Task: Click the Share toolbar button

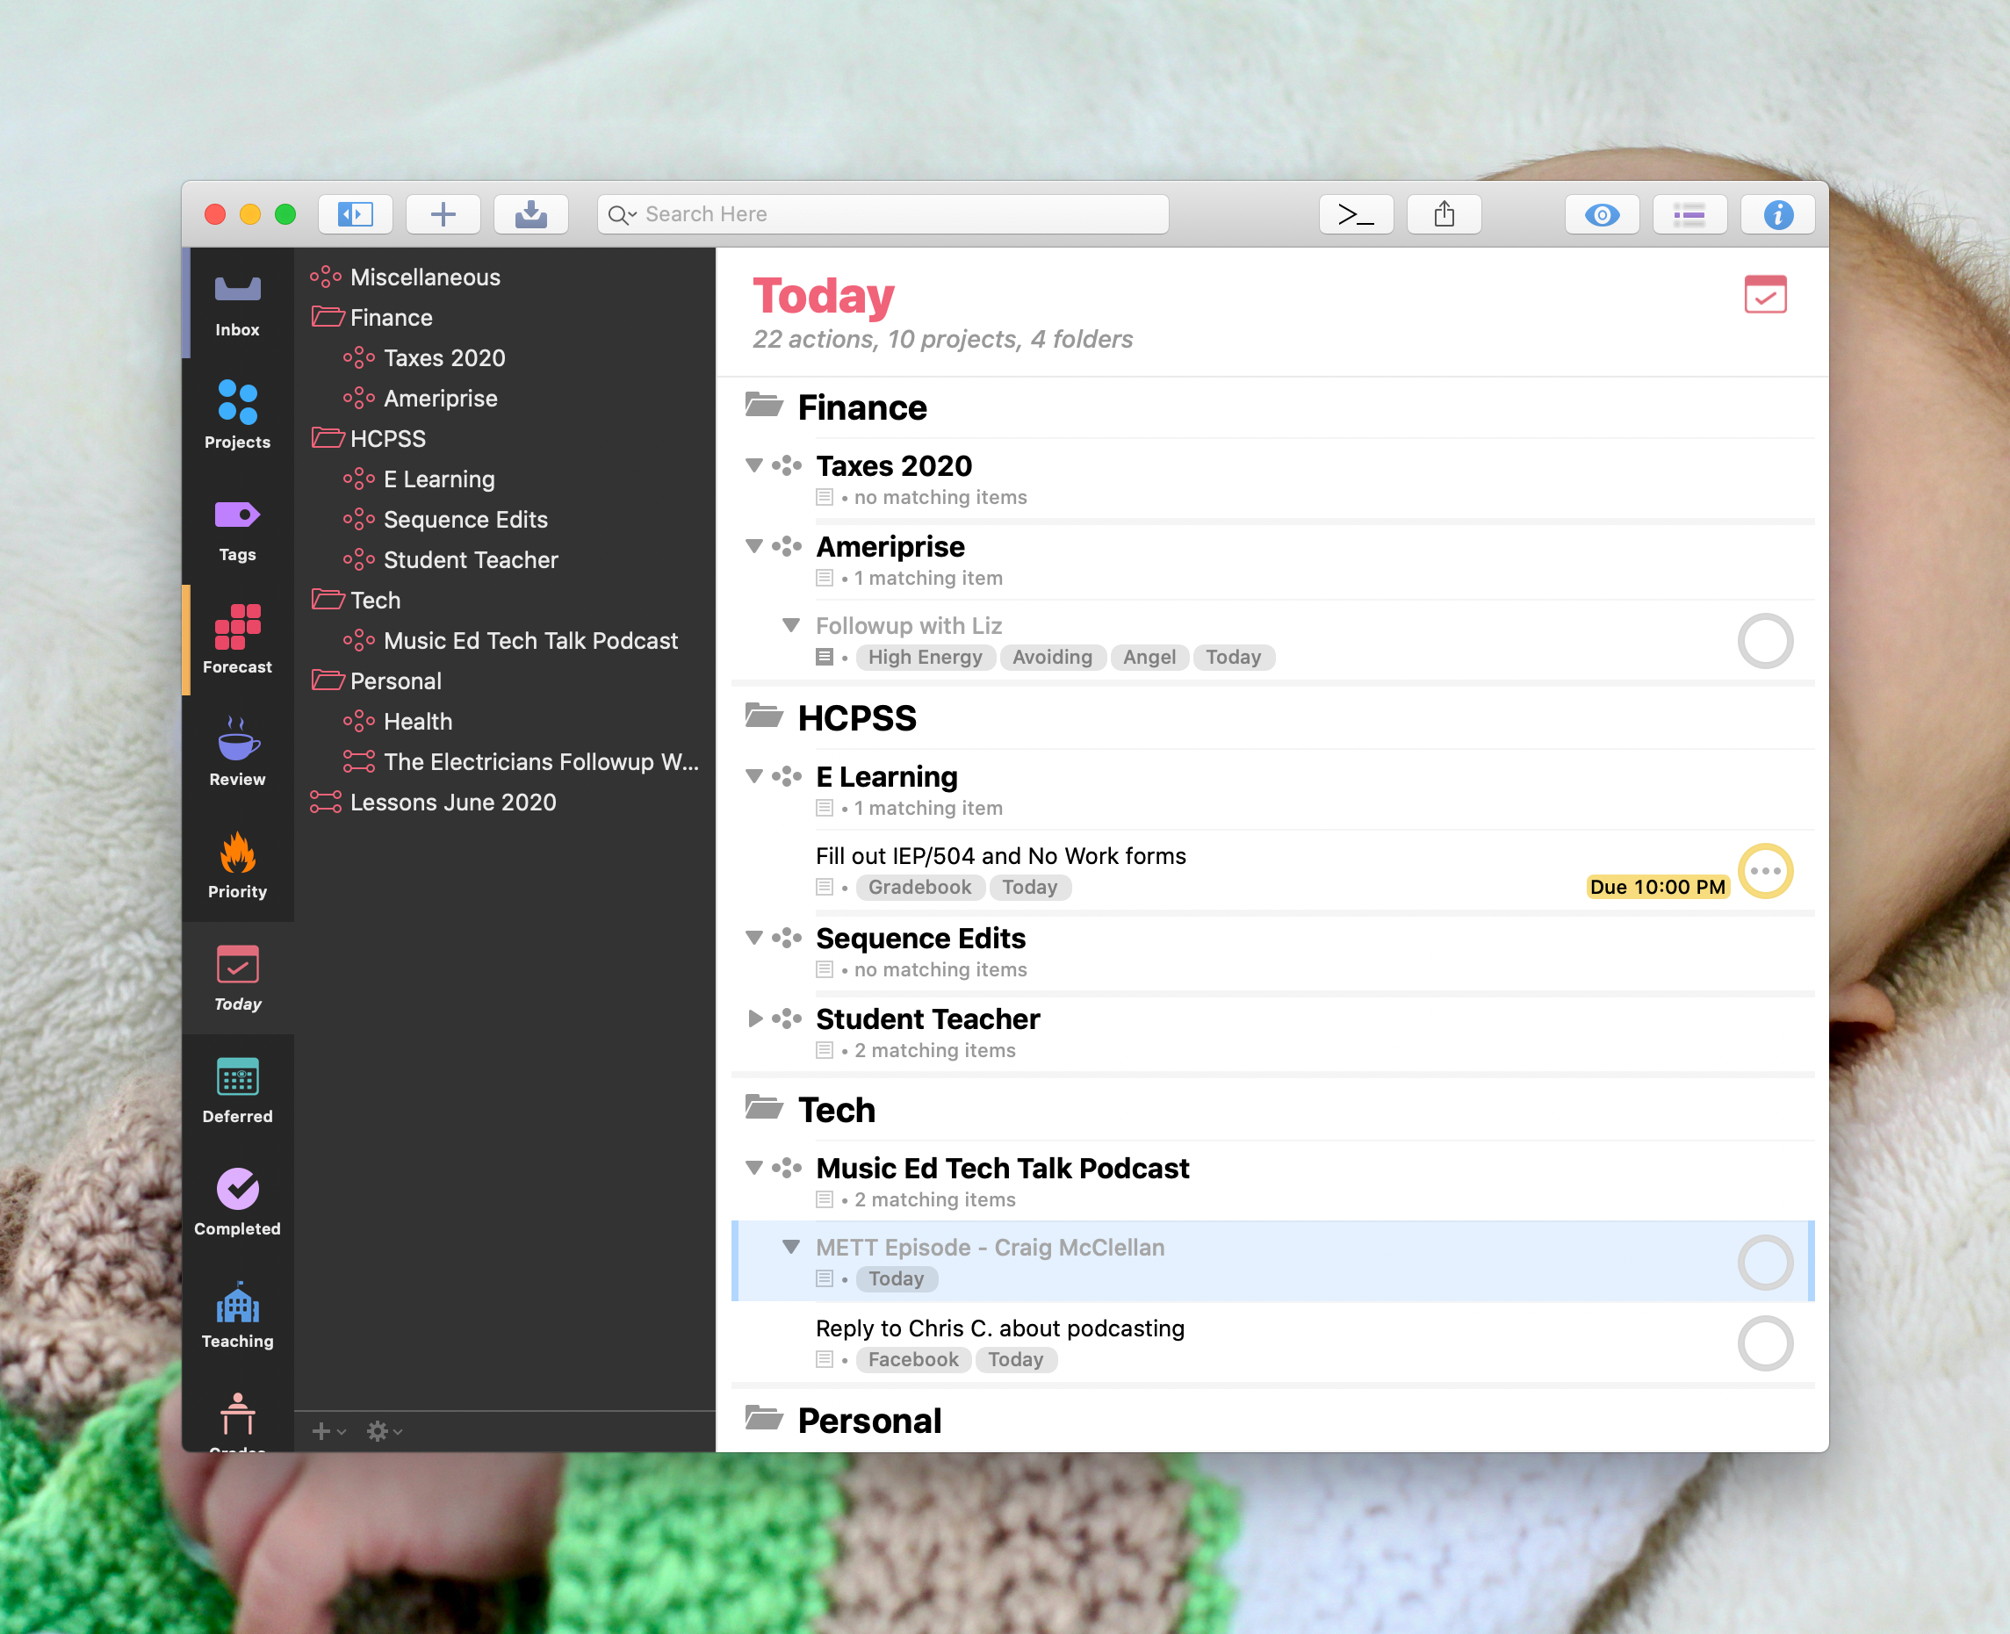Action: click(1444, 214)
